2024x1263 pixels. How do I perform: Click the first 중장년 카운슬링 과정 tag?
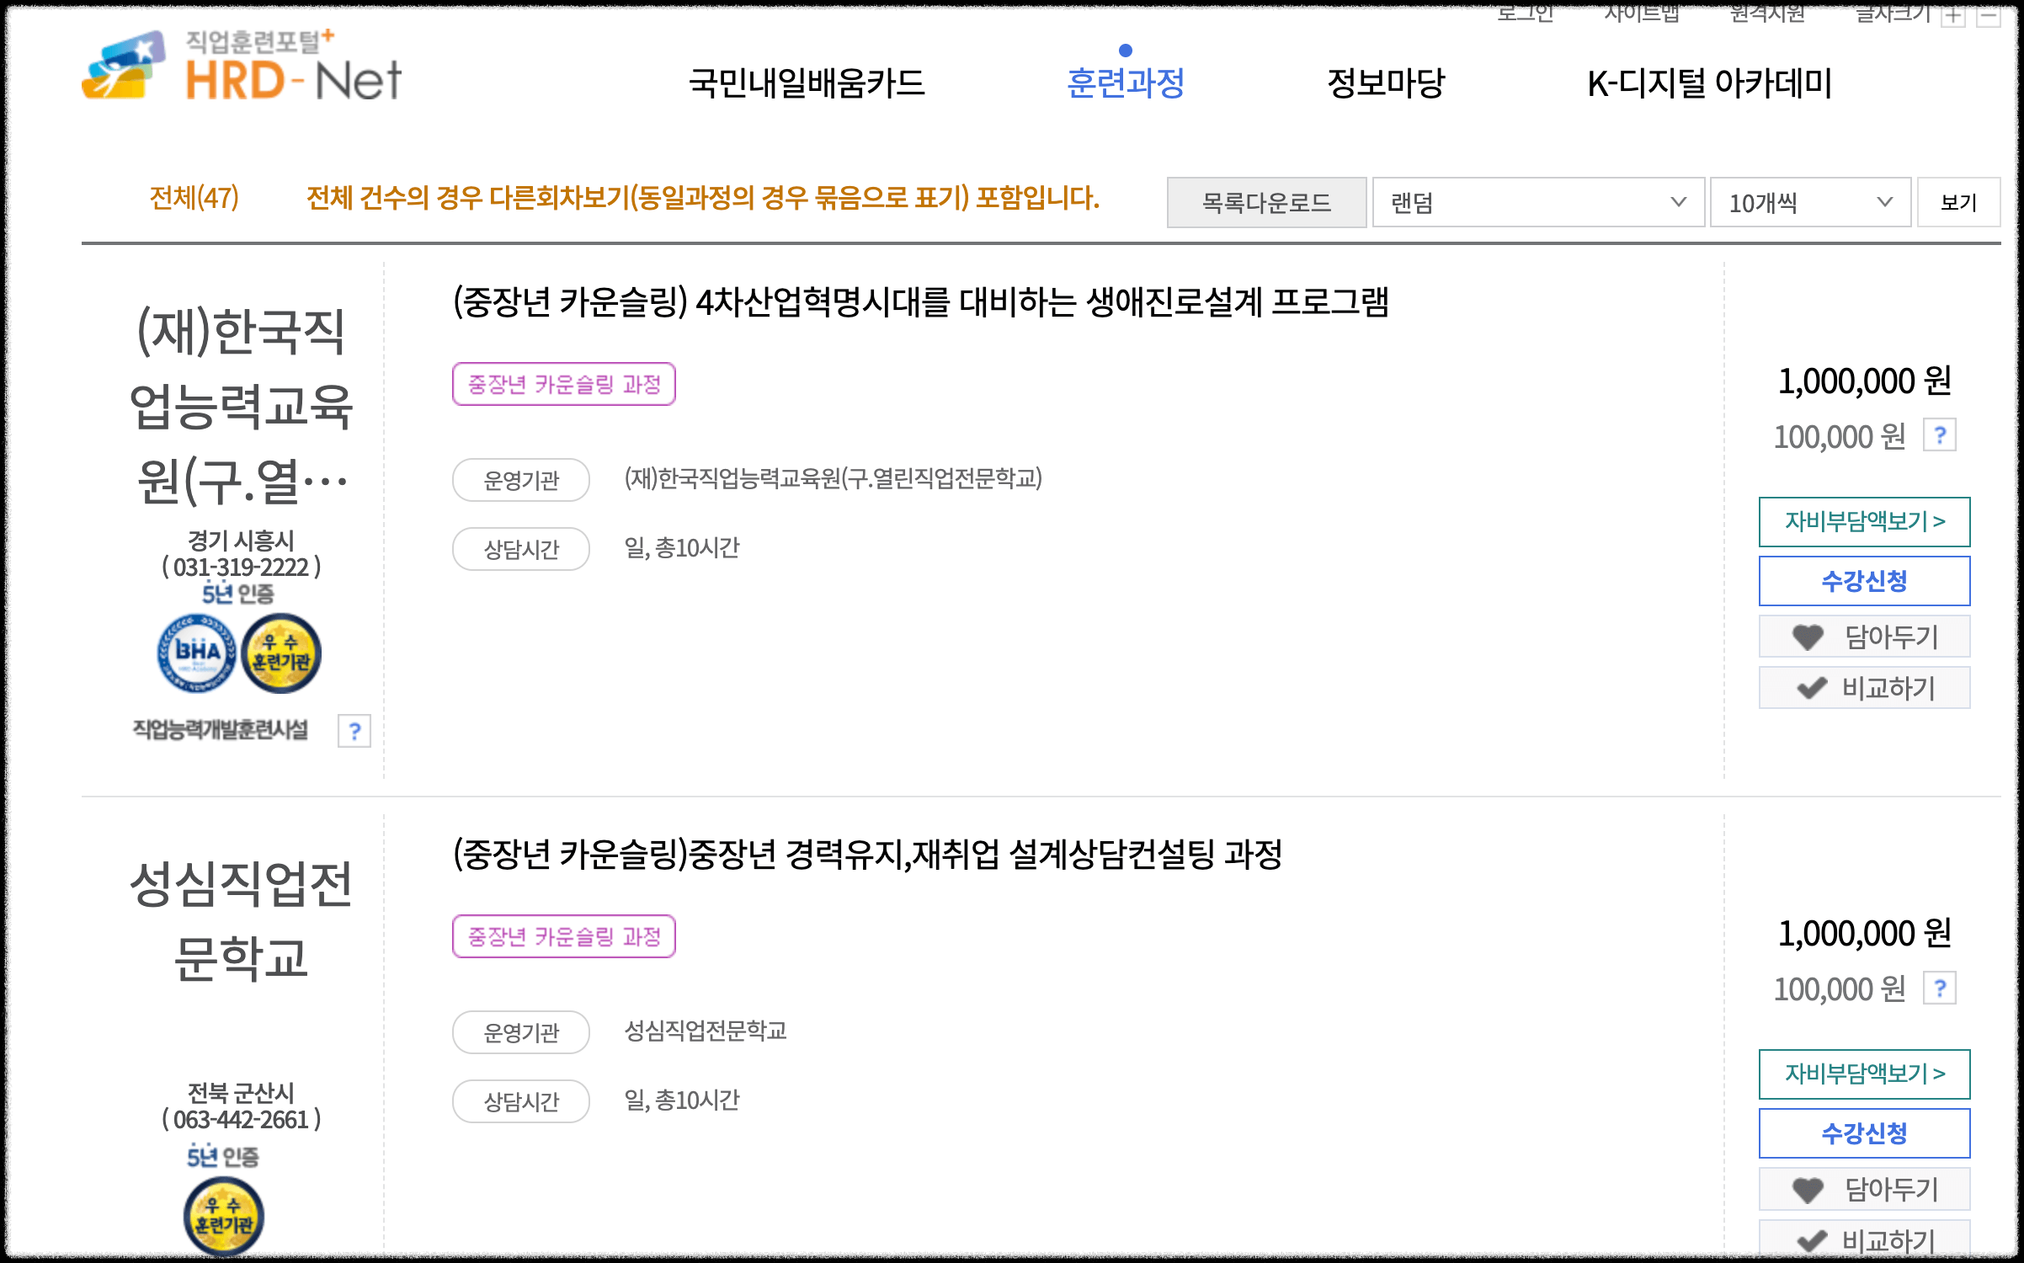564,384
